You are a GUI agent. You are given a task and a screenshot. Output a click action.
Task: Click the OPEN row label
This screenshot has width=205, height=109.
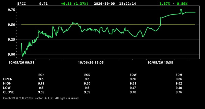8,79
